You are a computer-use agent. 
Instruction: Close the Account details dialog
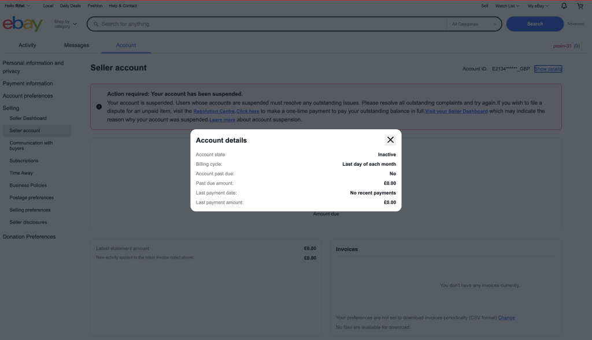[390, 140]
